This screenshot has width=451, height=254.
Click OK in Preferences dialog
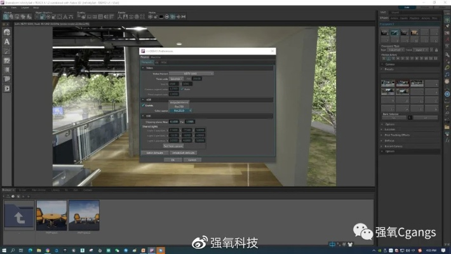[x=173, y=160]
